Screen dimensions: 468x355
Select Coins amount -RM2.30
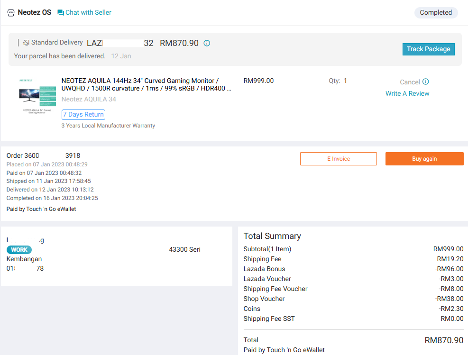click(451, 309)
